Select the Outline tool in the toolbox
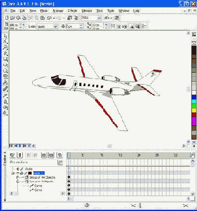197x211 pixels. [5, 102]
